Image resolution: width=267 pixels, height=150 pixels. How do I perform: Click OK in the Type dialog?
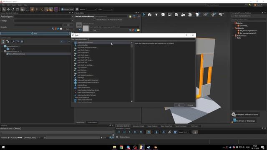179,105
